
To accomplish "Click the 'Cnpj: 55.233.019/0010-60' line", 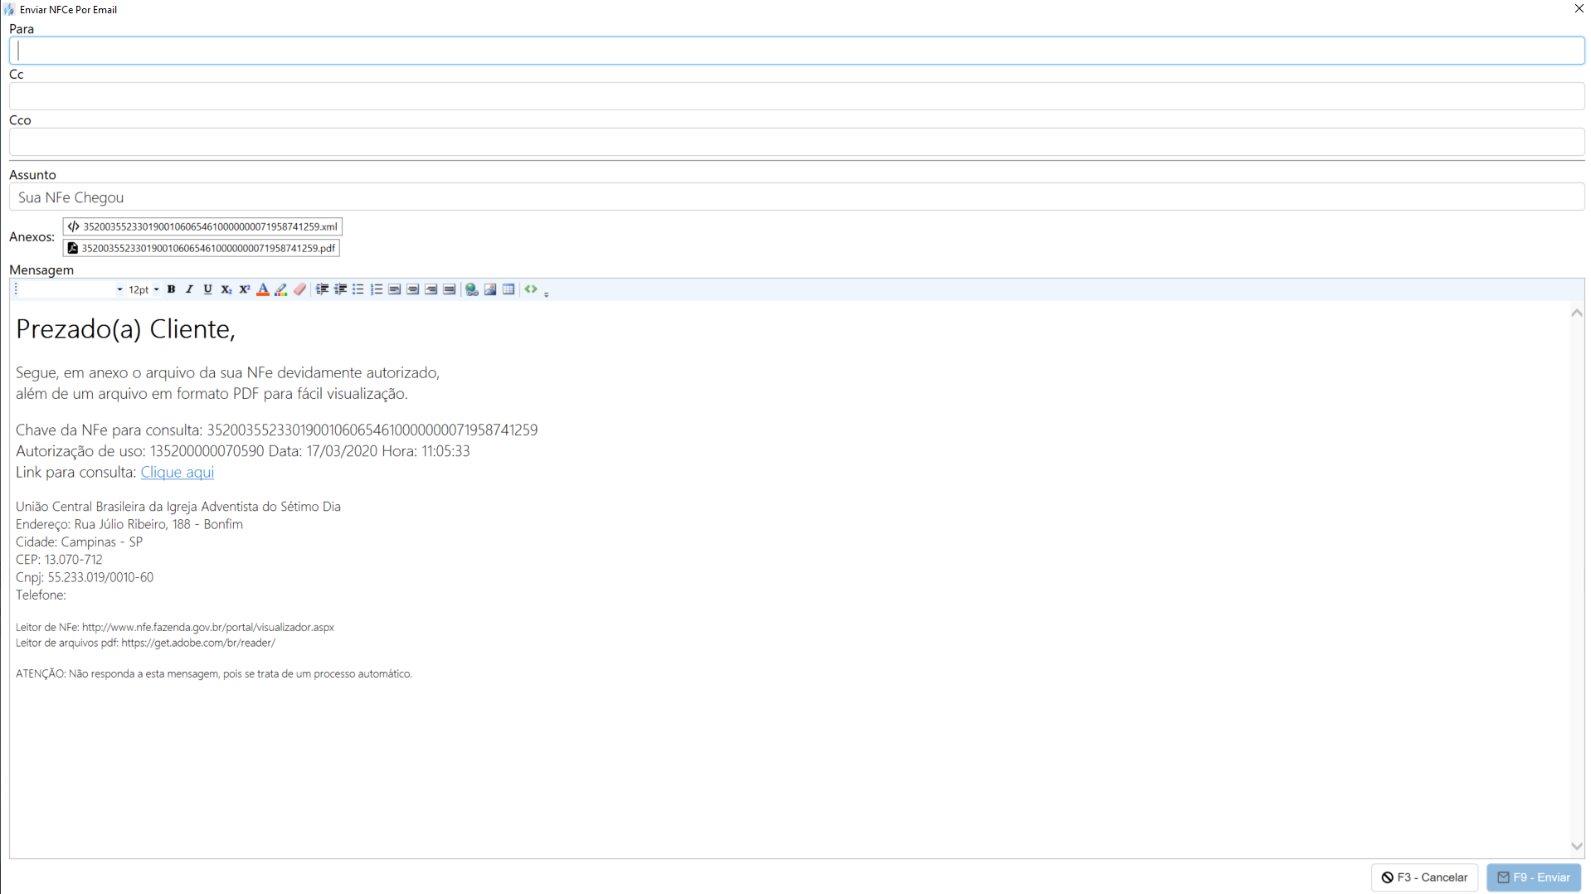I will [x=85, y=577].
